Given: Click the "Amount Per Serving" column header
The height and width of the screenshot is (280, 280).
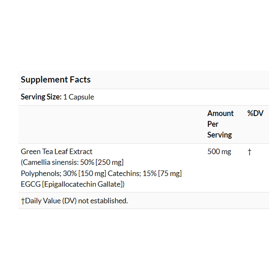Looking at the screenshot, I should 220,124.
